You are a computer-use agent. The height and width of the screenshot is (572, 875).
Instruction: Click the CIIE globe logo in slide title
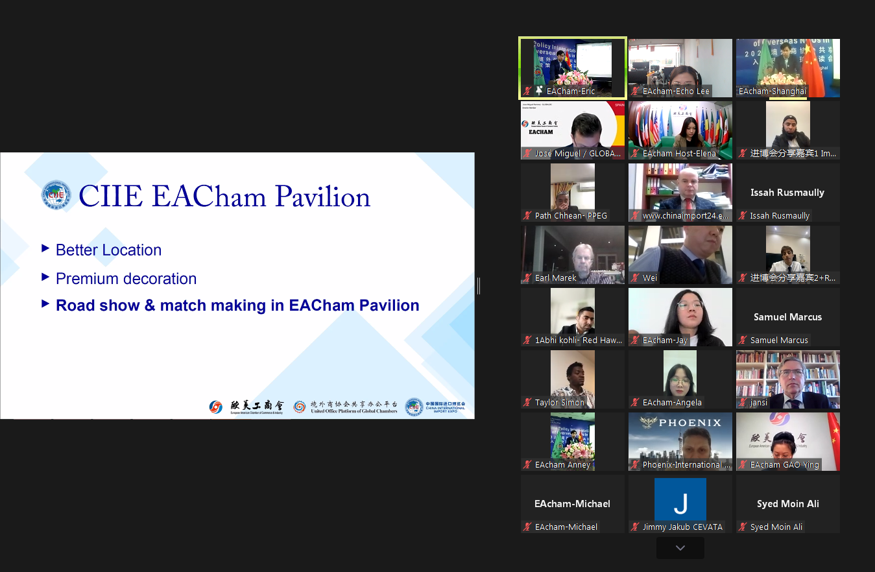[x=56, y=195]
